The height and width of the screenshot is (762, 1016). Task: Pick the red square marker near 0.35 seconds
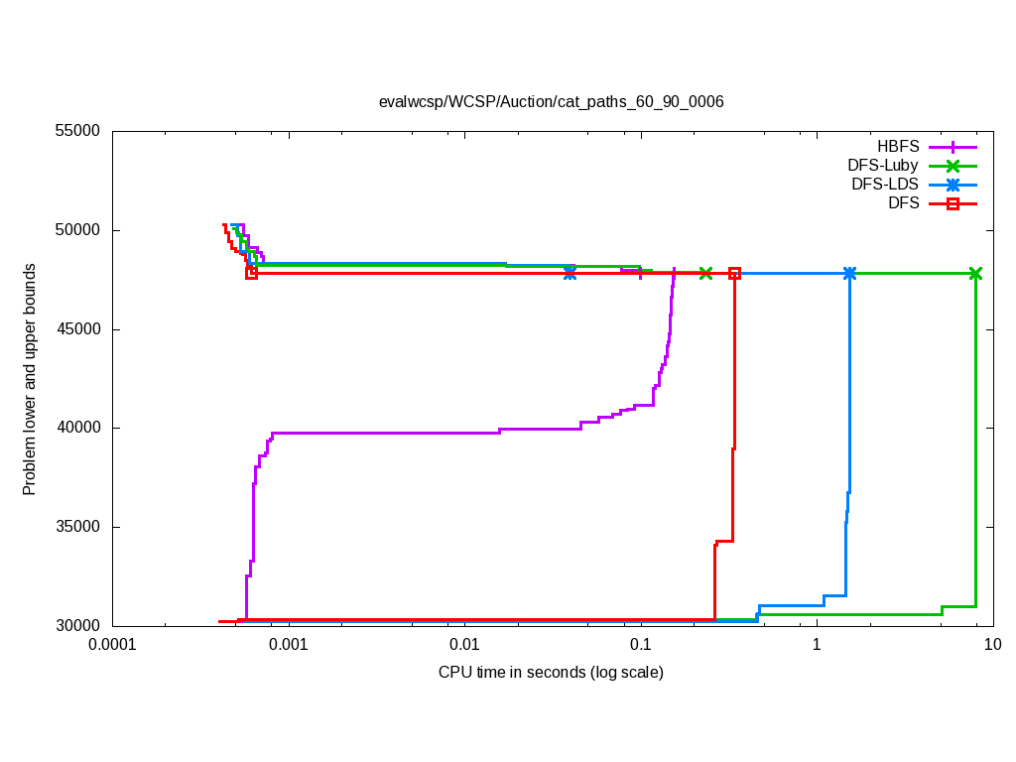click(x=734, y=273)
